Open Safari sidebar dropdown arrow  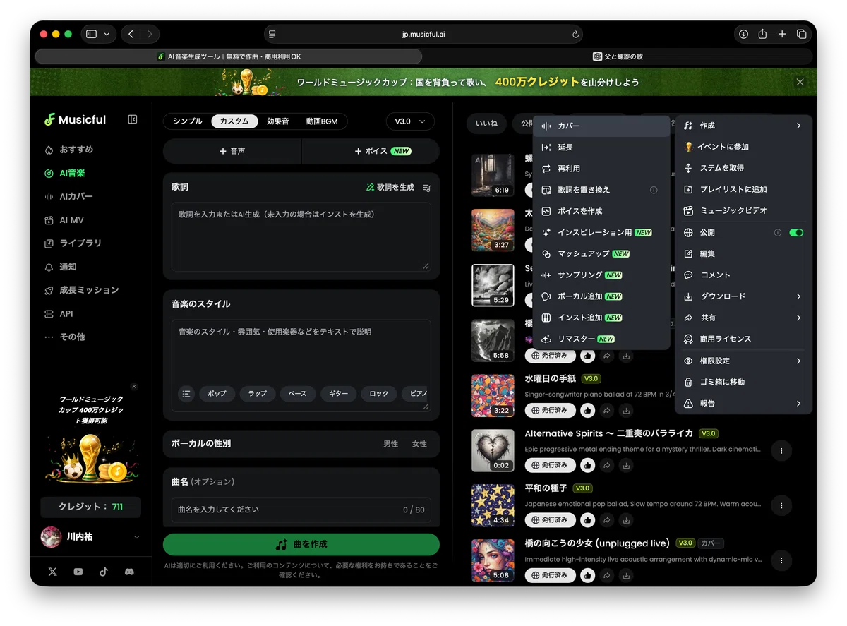coord(107,34)
